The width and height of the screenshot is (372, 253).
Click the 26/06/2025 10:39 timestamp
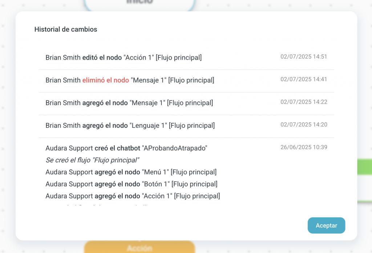click(304, 147)
